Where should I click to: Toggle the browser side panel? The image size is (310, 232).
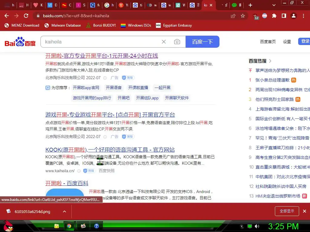point(284,16)
